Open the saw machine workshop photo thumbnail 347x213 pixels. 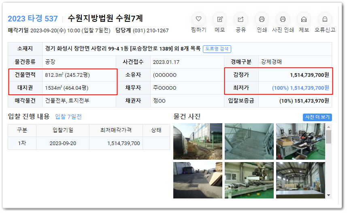300,141
